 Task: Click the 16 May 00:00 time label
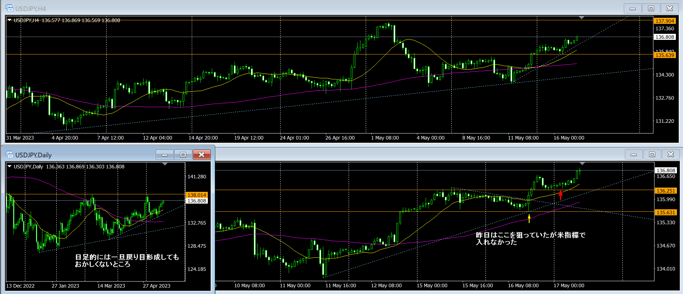pyautogui.click(x=569, y=138)
